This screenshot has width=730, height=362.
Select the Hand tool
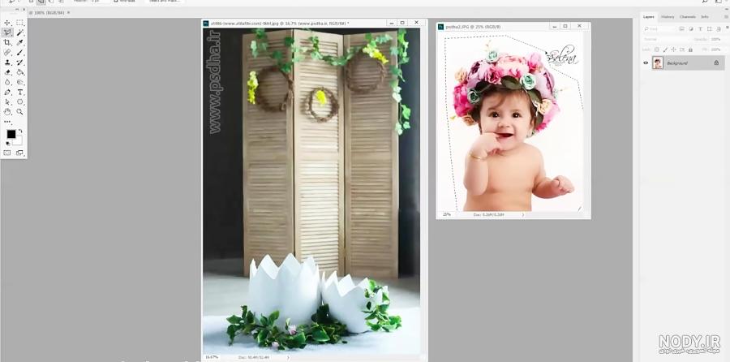tap(7, 112)
